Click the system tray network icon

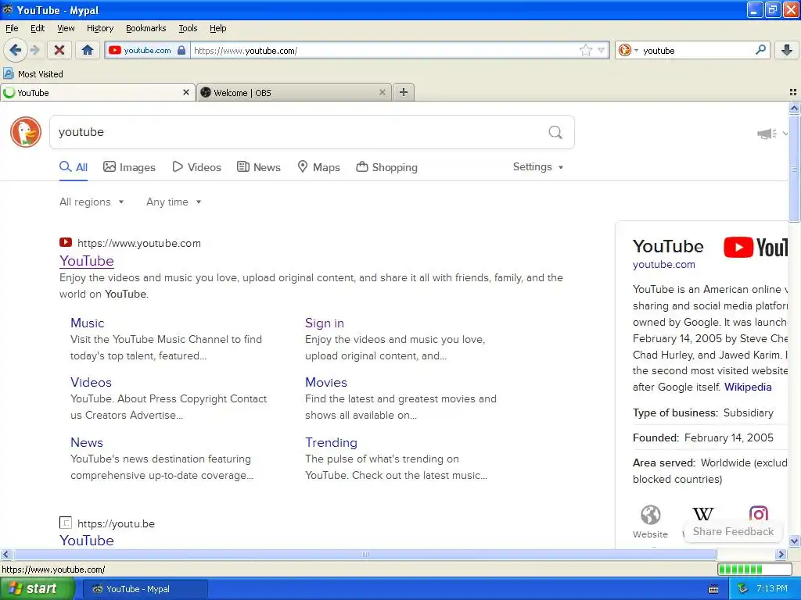(743, 589)
